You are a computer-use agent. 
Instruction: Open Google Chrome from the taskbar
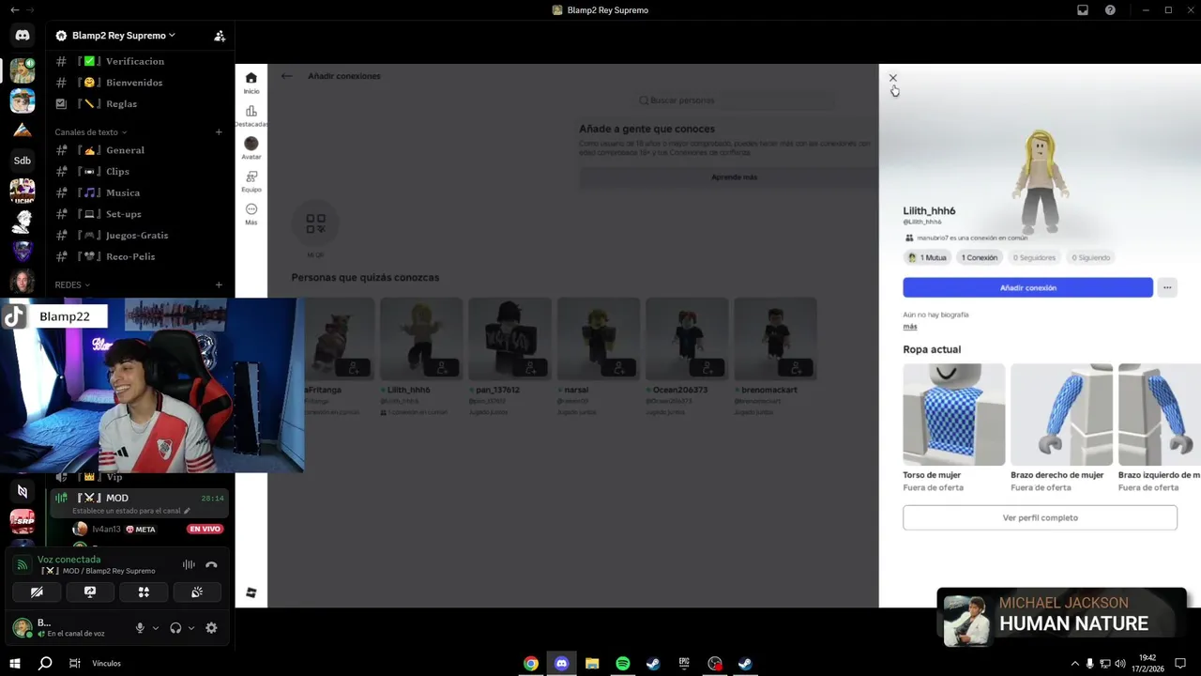click(531, 664)
